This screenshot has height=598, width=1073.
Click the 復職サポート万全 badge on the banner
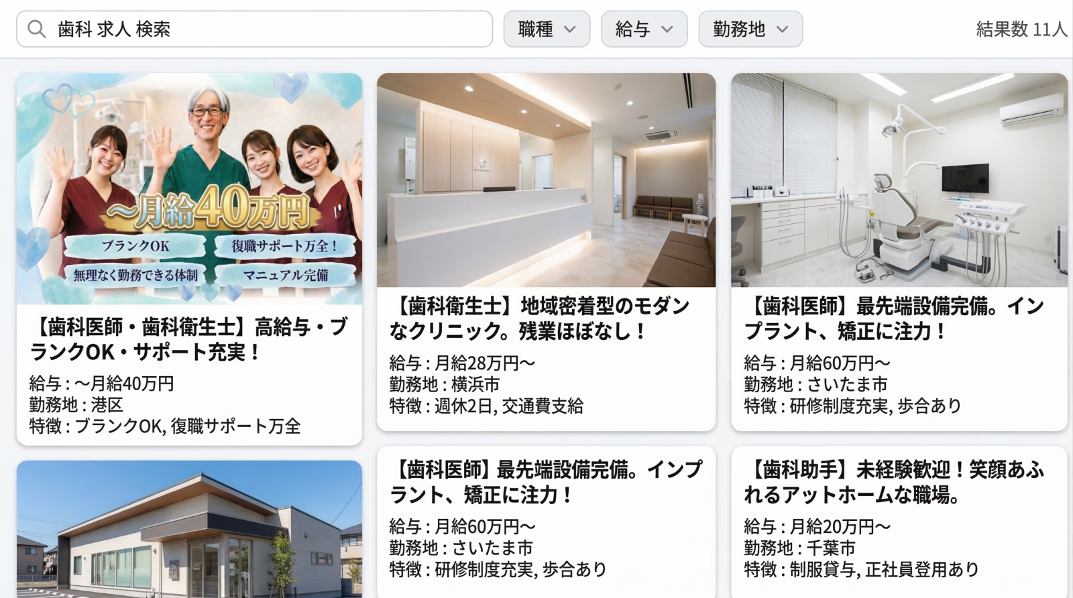point(284,246)
